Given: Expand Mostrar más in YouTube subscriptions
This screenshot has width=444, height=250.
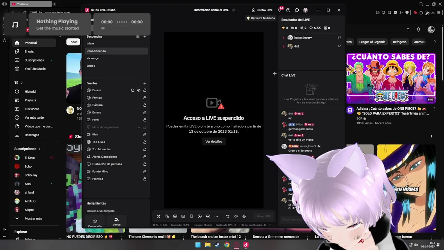Looking at the screenshot, I should coord(34,218).
